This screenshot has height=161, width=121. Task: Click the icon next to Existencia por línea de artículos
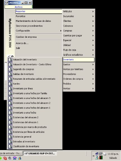10,132
